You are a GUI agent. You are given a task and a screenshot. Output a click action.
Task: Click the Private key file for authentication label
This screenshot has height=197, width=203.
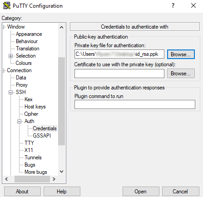pyautogui.click(x=110, y=45)
